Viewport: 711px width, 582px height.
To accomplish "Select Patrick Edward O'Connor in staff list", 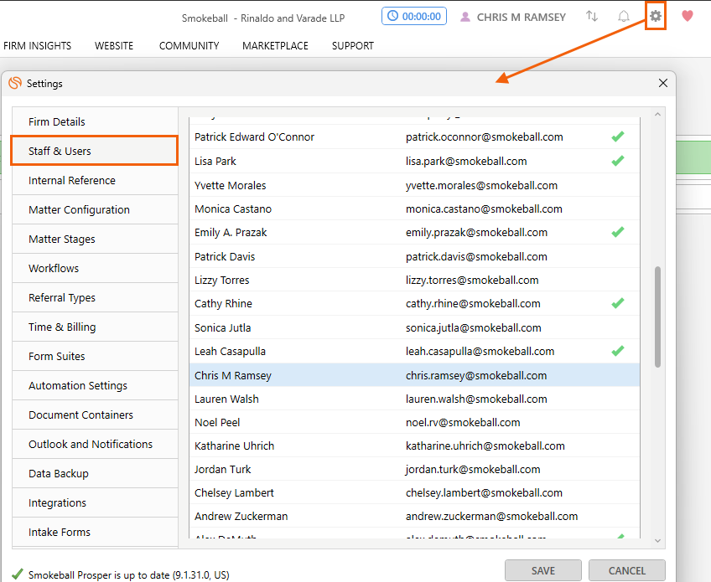I will (414, 136).
